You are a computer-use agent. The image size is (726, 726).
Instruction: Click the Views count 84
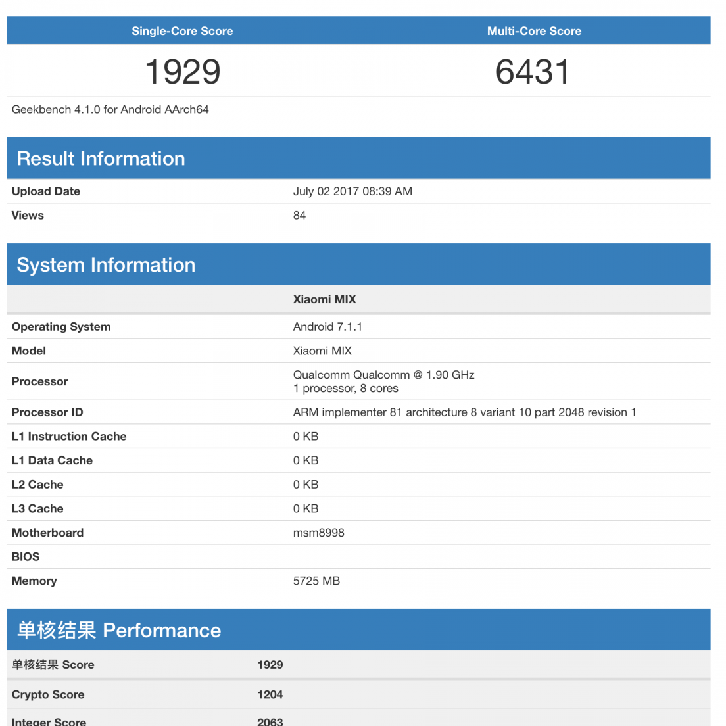coord(299,216)
